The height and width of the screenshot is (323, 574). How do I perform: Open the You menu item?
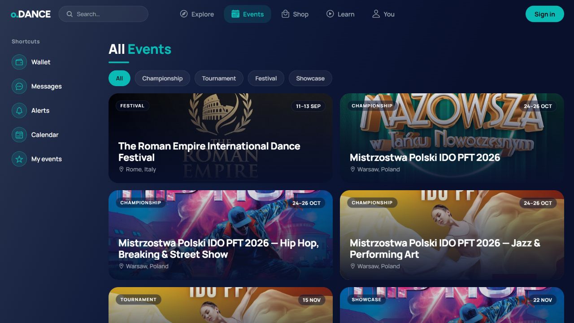tap(383, 14)
